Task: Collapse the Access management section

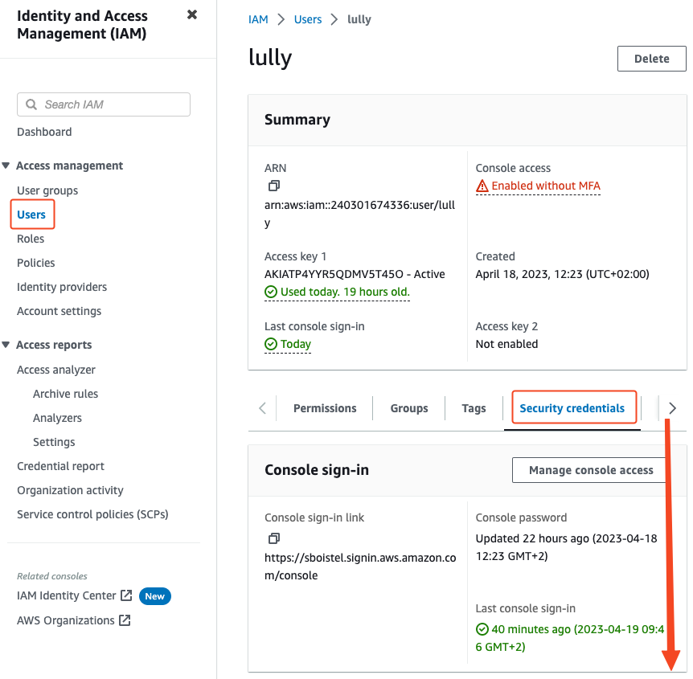Action: 6,166
